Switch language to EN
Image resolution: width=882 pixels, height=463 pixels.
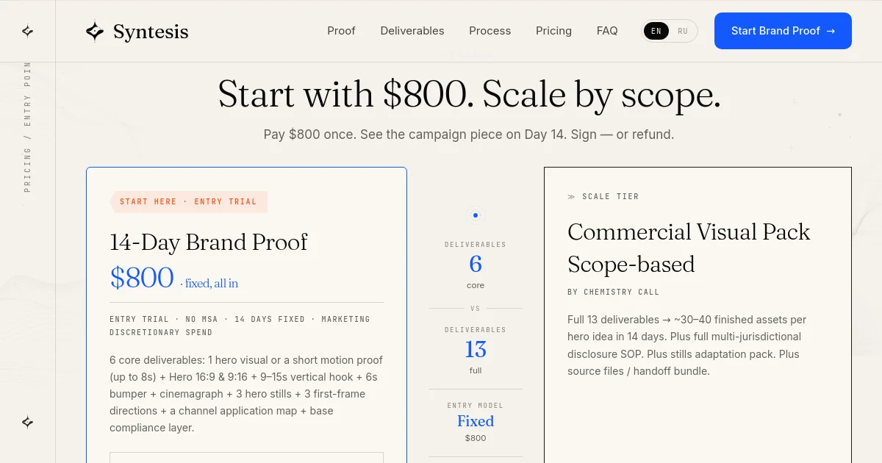click(x=656, y=31)
